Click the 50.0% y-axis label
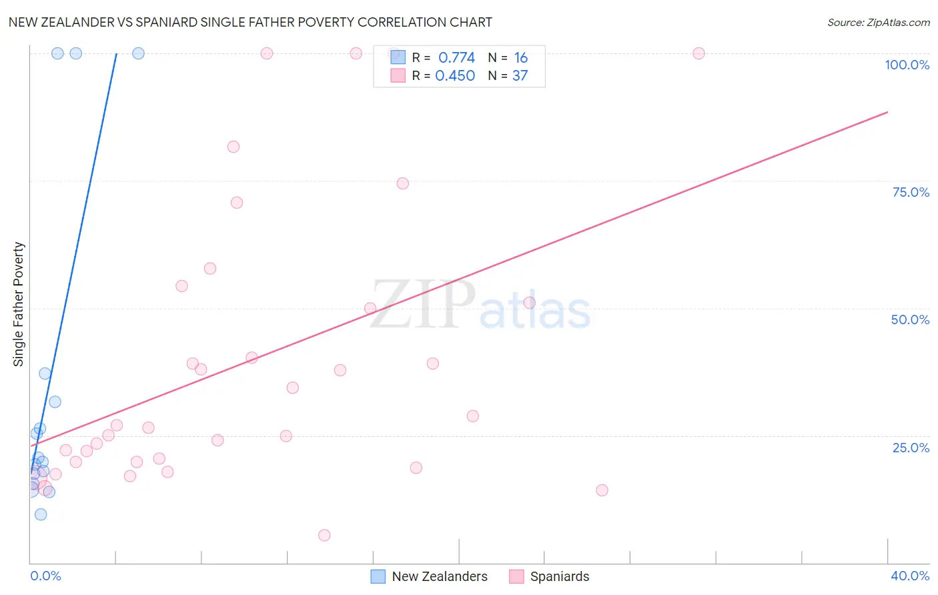This screenshot has width=938, height=595. point(910,320)
